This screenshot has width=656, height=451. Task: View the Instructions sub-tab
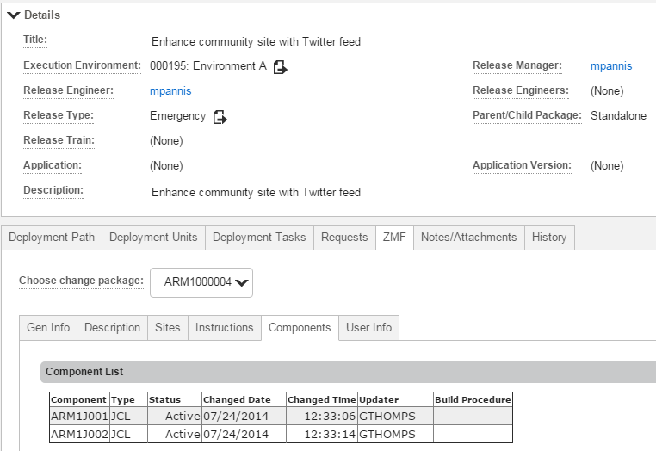pyautogui.click(x=225, y=328)
